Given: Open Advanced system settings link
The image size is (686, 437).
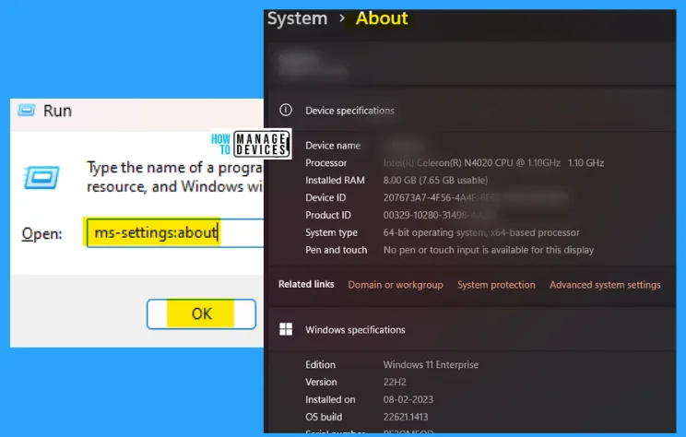Looking at the screenshot, I should [605, 285].
